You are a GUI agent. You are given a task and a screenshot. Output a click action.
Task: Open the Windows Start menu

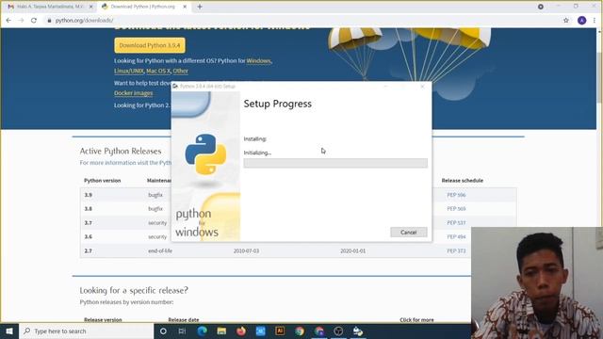(9, 331)
